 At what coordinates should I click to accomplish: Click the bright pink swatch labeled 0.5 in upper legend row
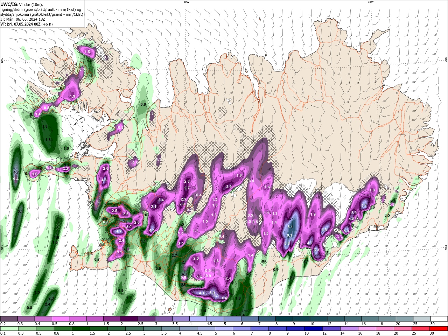point(61,319)
